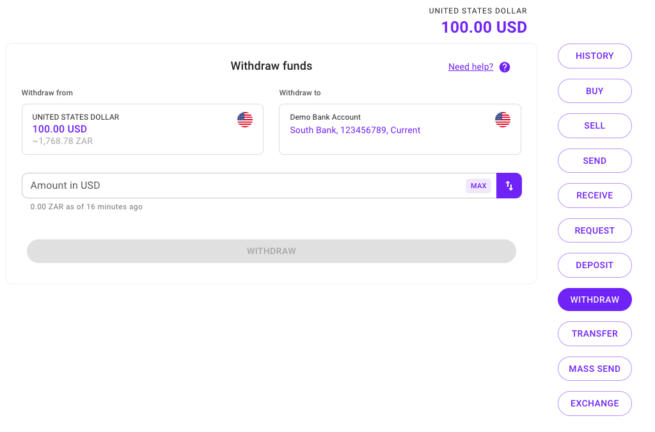Click the swap currency arrows icon
The width and height of the screenshot is (655, 432).
click(509, 186)
